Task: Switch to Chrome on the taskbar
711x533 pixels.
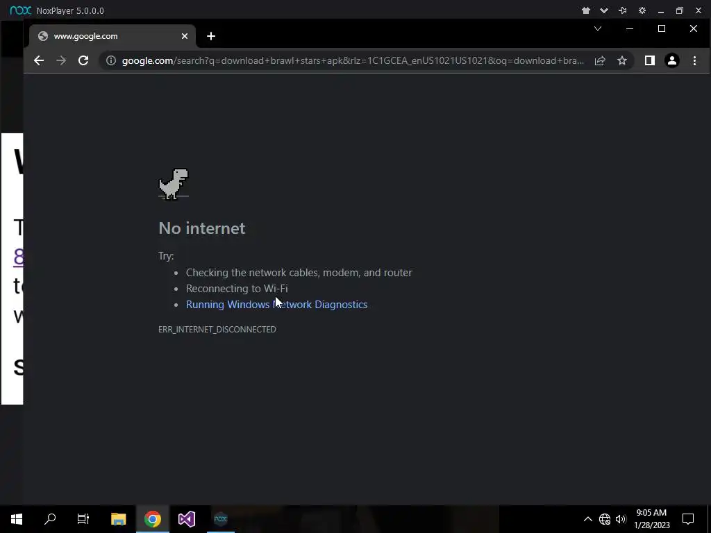Action: tap(153, 519)
